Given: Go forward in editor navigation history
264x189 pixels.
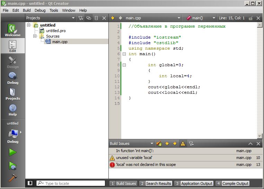Looking at the screenshot, I should click(120, 18).
